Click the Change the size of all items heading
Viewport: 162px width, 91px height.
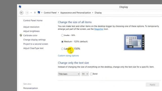point(75,22)
